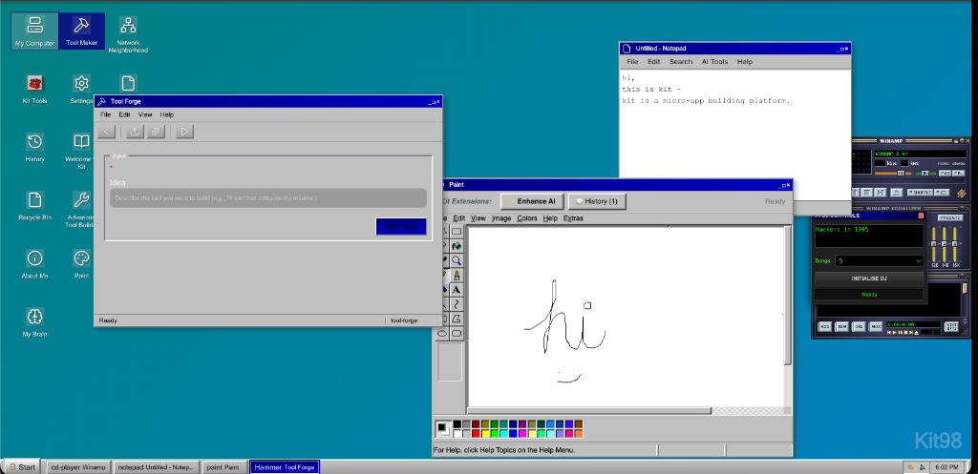Open Search menu in Notepad
This screenshot has width=978, height=474.
coord(681,62)
